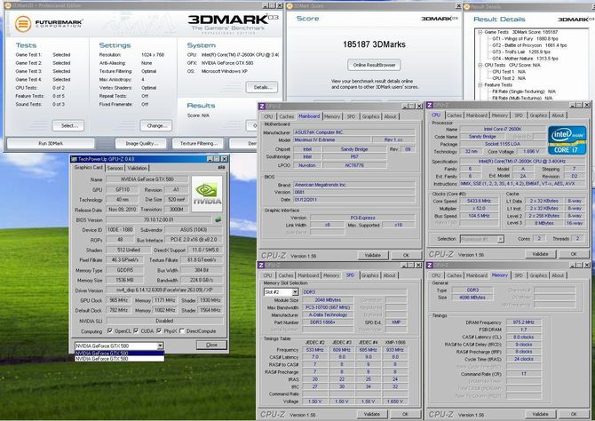
Task: Click the GPU-Z screenshot icon beside the Validation tab
Action: point(222,167)
